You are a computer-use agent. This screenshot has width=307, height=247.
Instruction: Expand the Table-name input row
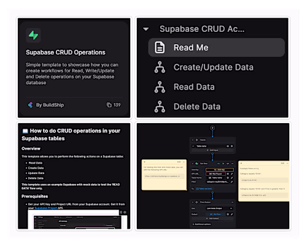click(x=193, y=146)
